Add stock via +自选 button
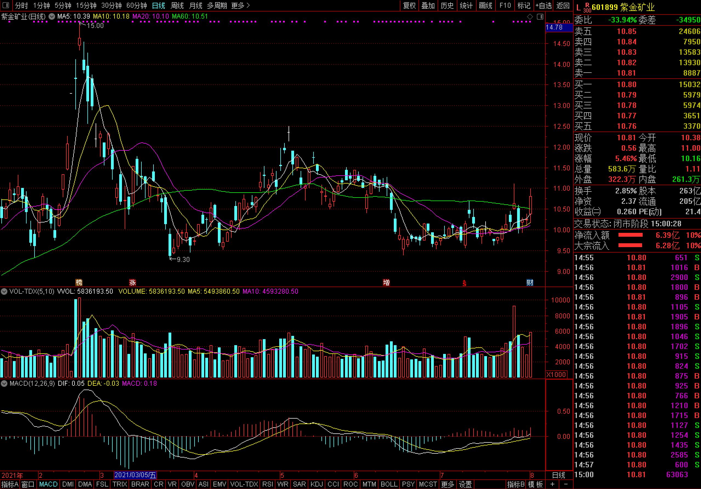 [543, 5]
